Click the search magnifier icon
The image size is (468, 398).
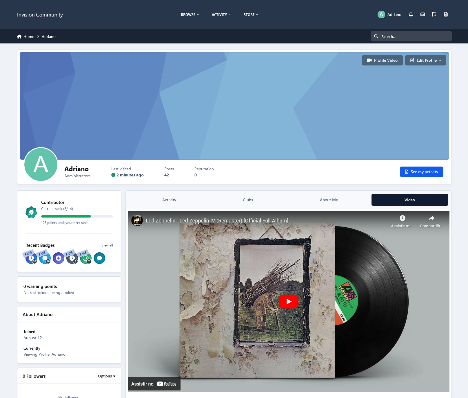click(x=376, y=36)
